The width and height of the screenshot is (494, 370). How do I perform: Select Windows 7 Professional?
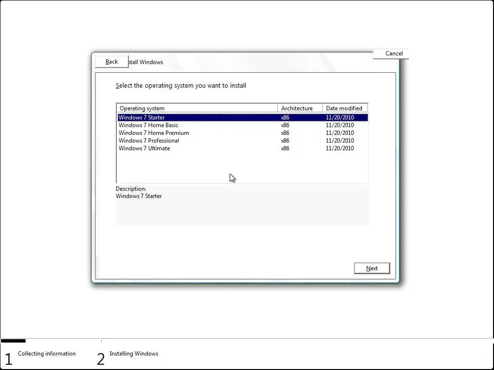click(243, 141)
